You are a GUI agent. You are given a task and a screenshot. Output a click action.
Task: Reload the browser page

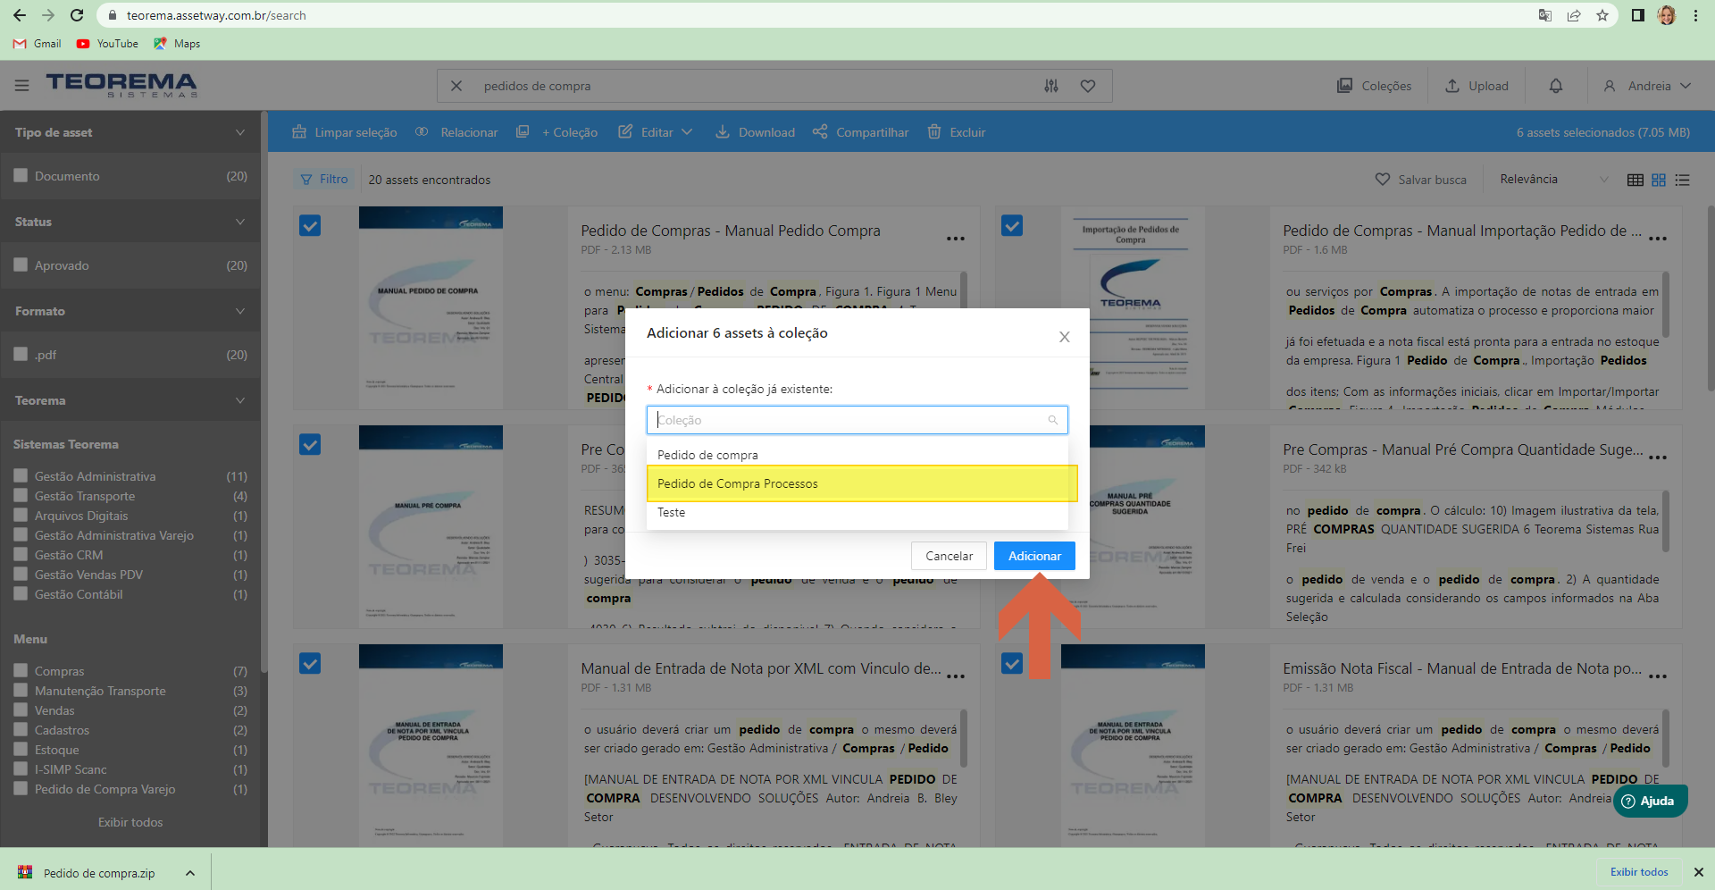[x=77, y=15]
